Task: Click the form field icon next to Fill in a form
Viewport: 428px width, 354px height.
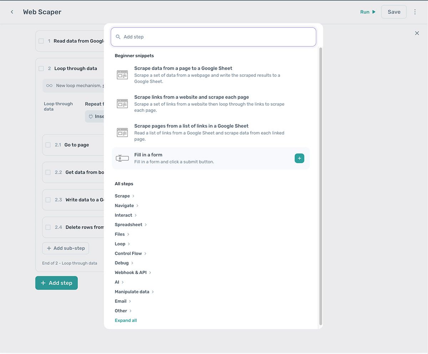Action: [x=122, y=158]
